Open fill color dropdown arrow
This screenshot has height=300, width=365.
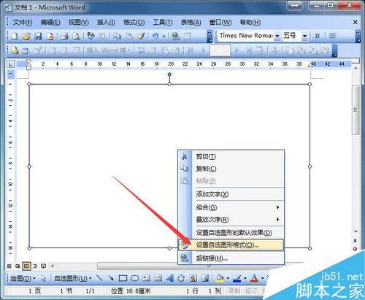[x=228, y=278]
